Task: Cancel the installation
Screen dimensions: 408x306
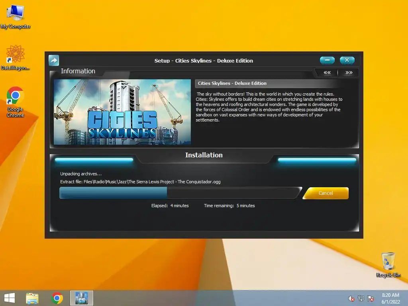Action: [x=326, y=193]
